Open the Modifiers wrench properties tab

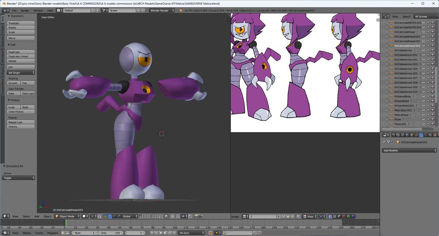tap(421, 135)
